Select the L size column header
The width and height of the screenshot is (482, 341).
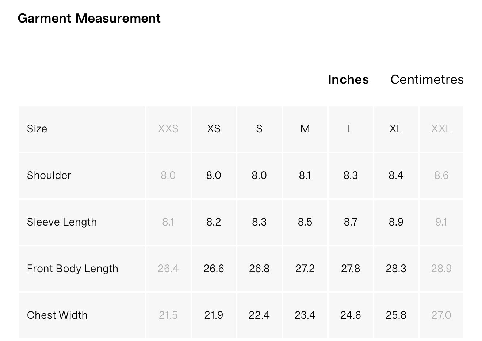[351, 129]
